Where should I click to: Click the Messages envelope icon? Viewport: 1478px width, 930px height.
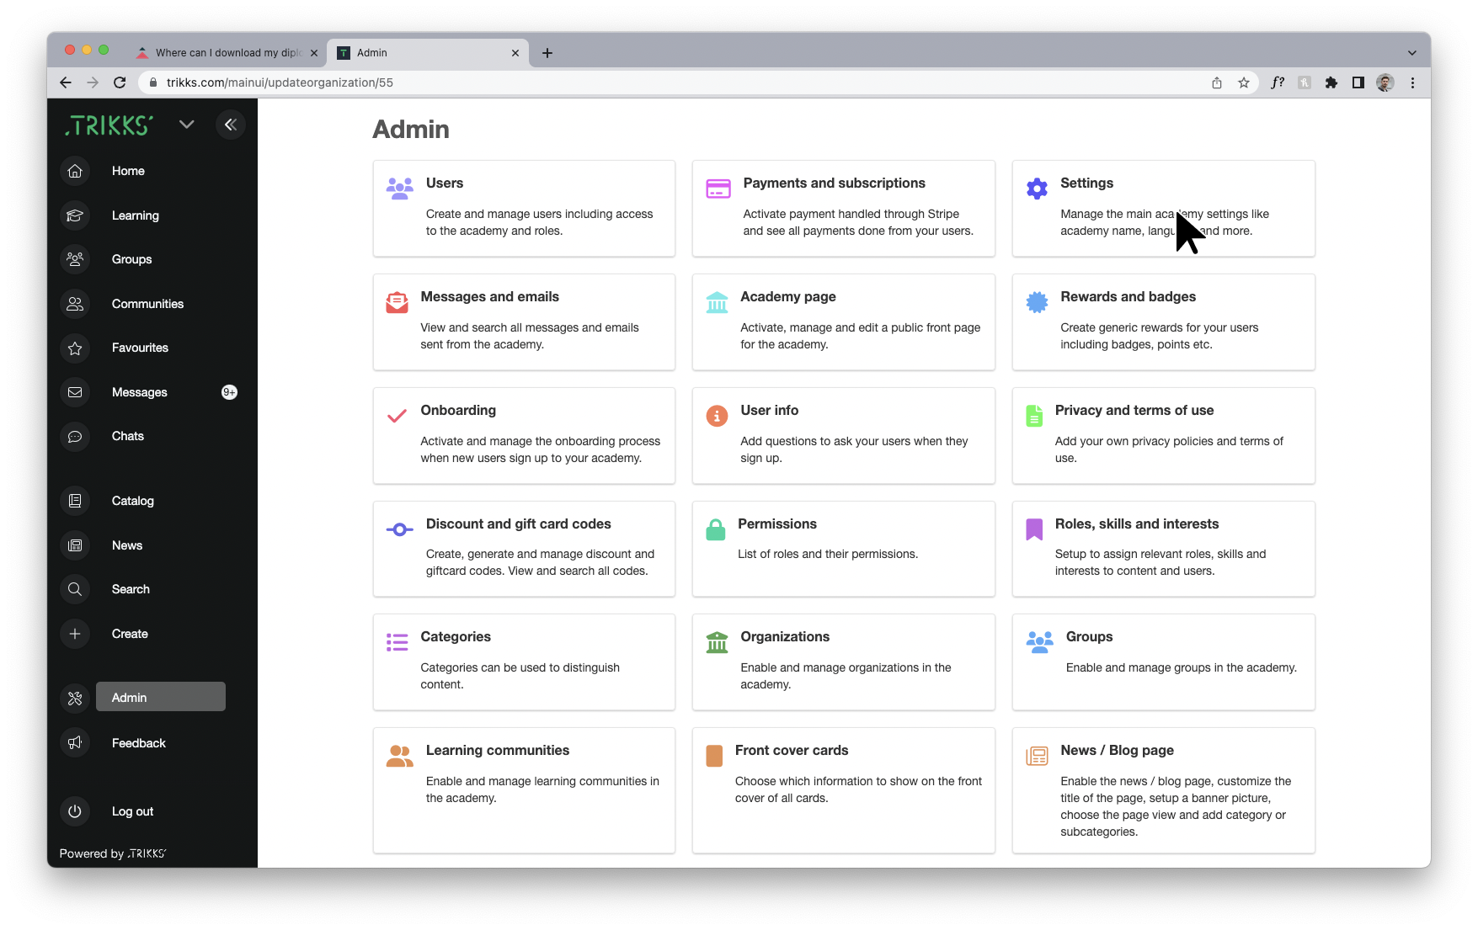tap(75, 392)
